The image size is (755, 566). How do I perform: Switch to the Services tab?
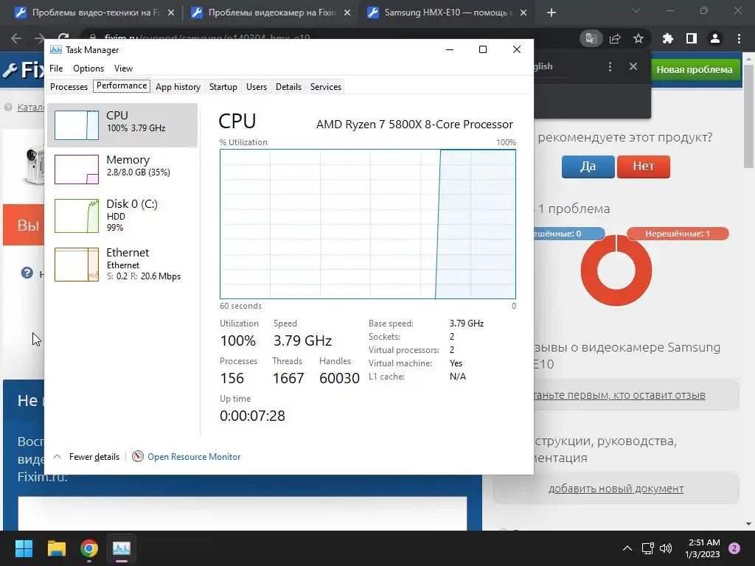[x=325, y=87]
